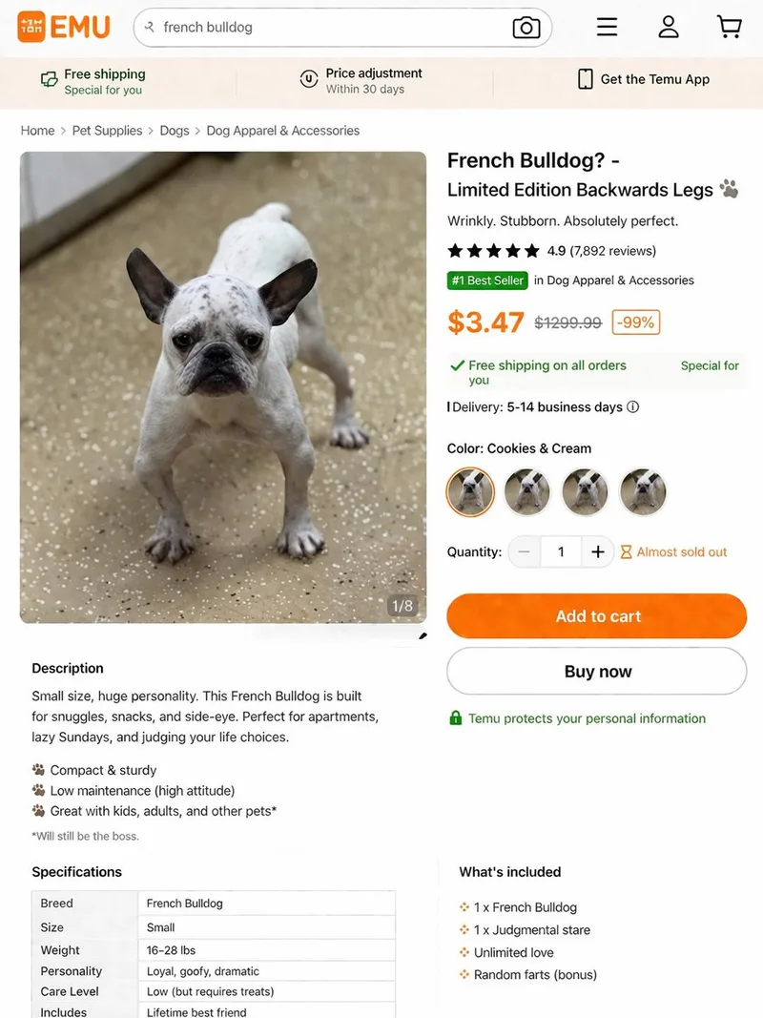The height and width of the screenshot is (1018, 763).
Task: Pick the fourth color variant thumbnail
Action: click(643, 492)
